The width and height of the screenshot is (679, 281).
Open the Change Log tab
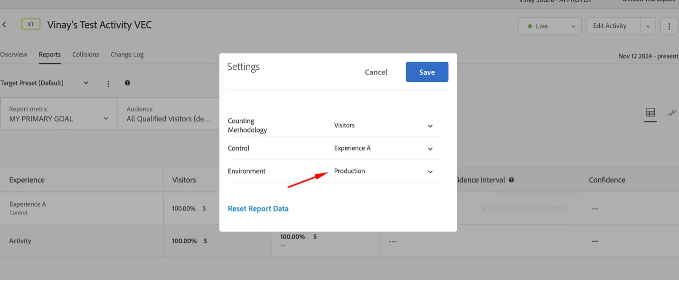(x=127, y=55)
